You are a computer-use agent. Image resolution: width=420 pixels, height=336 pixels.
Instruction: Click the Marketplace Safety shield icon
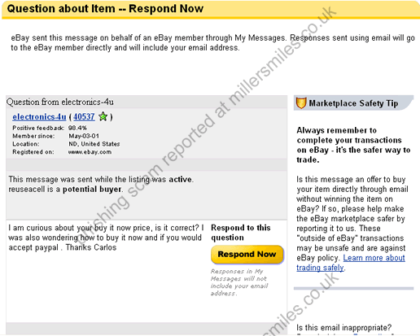coord(301,103)
